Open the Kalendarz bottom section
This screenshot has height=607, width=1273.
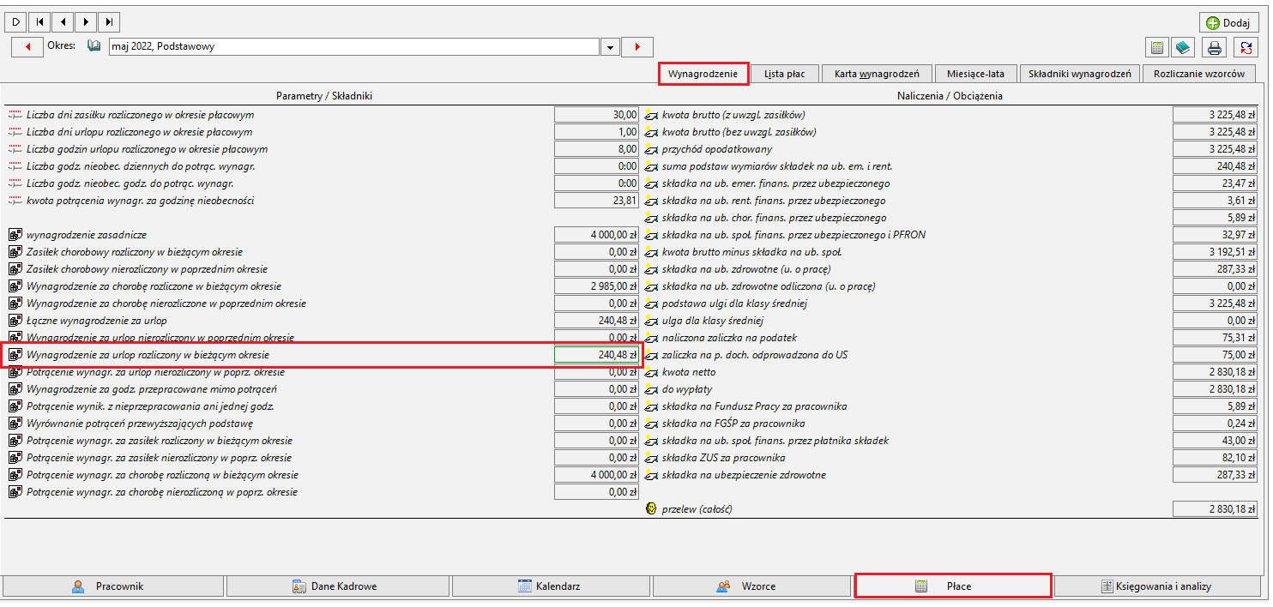click(x=550, y=586)
